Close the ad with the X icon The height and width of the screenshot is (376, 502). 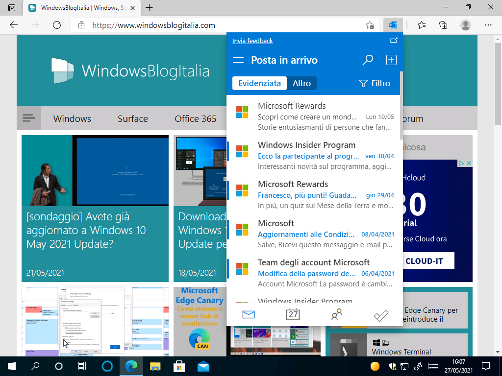(x=469, y=164)
